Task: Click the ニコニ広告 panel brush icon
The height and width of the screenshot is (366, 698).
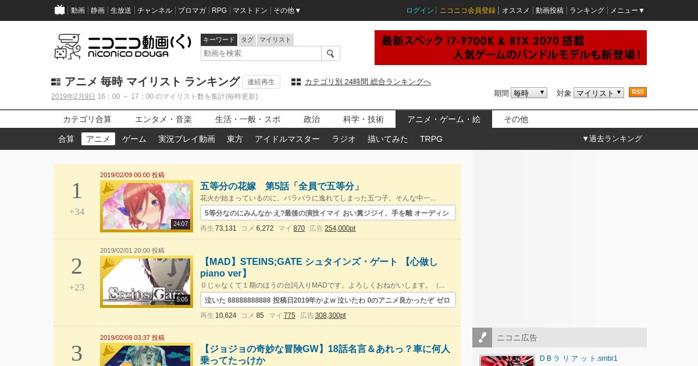Action: coord(482,338)
